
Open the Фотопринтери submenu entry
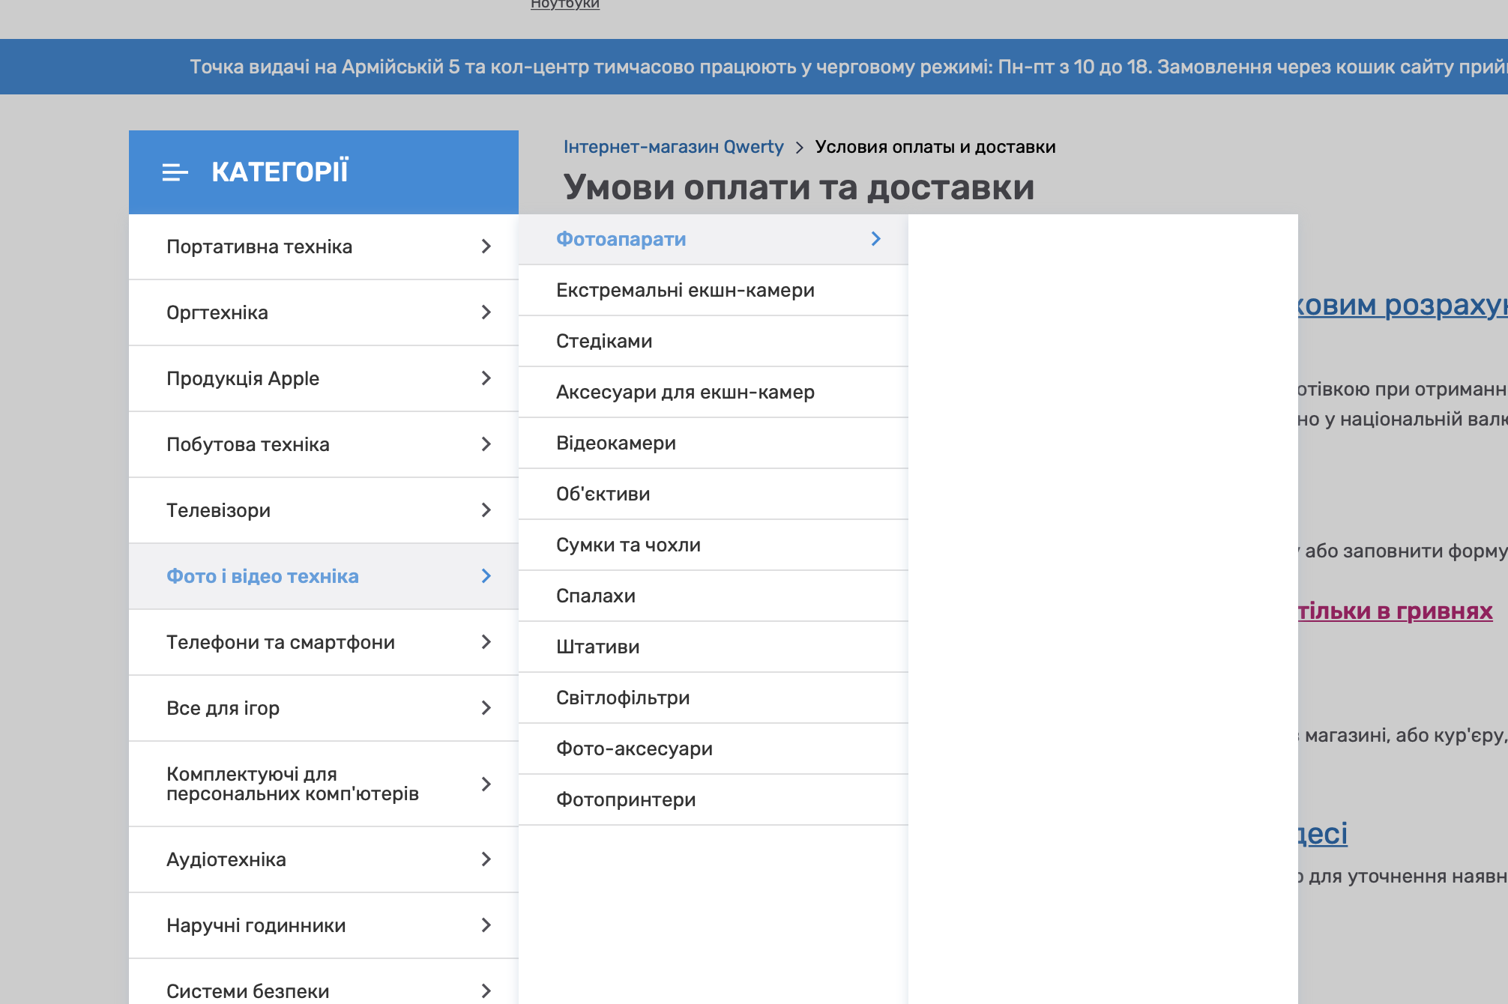point(625,799)
